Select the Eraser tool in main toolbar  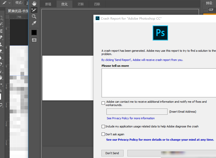pyautogui.click(x=1, y=51)
